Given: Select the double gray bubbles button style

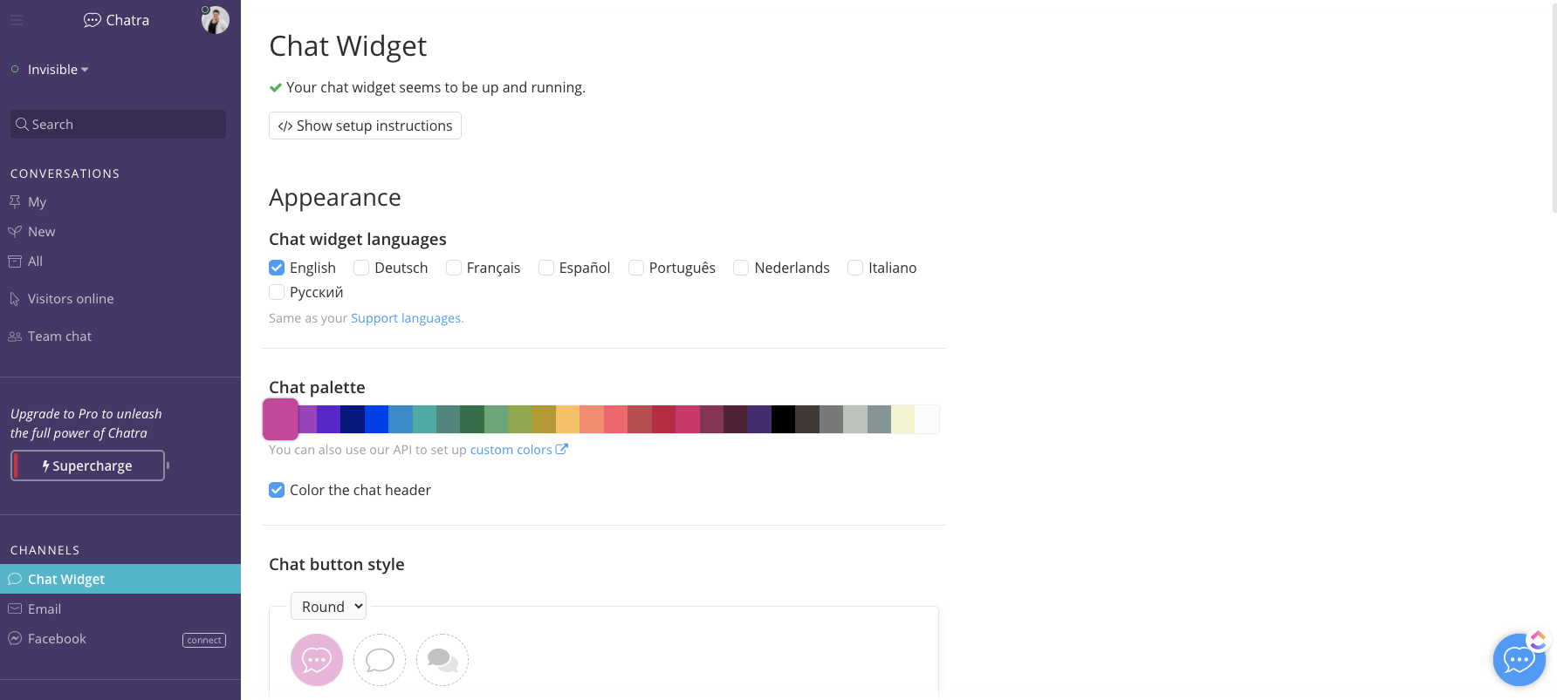Looking at the screenshot, I should 442,660.
